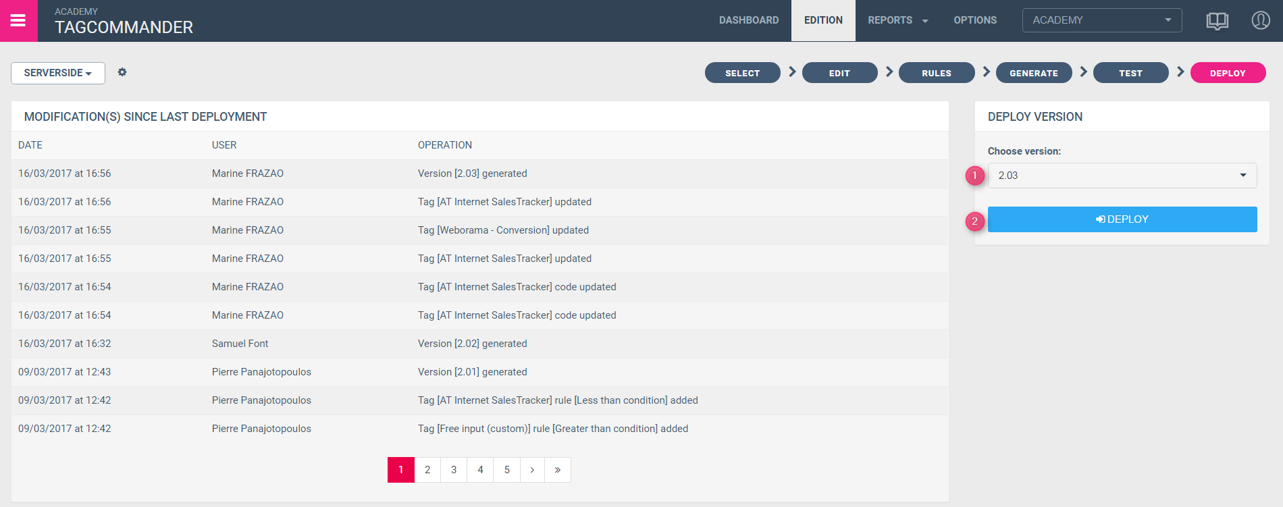Image resolution: width=1283 pixels, height=507 pixels.
Task: Expand the Serverside dropdown
Action: coord(58,73)
